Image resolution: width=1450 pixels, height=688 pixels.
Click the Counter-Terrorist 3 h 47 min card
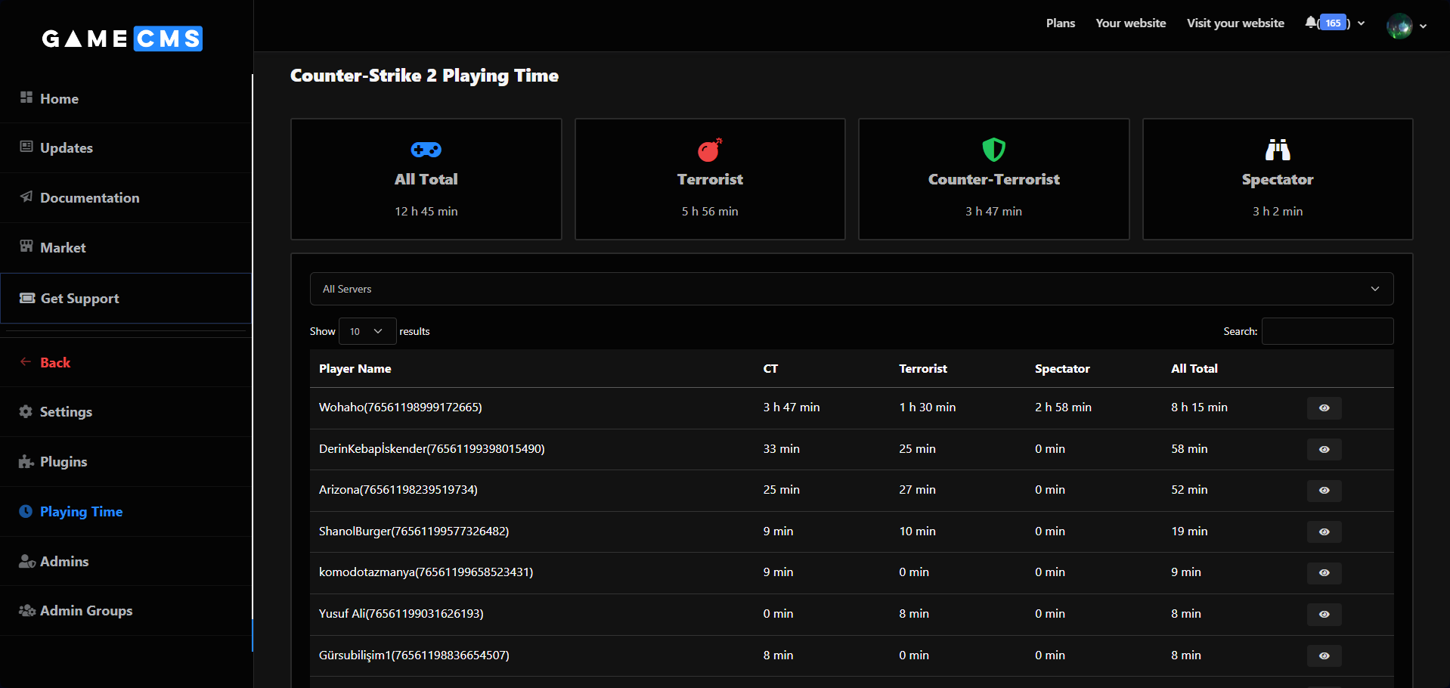(993, 179)
